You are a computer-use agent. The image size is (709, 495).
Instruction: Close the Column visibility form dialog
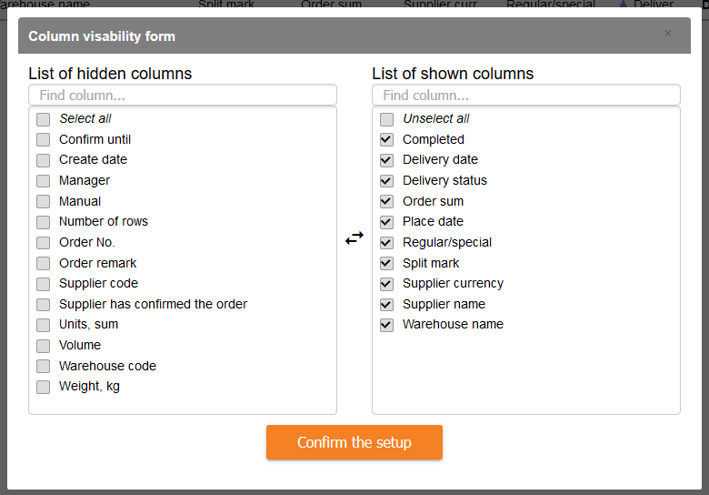[668, 34]
